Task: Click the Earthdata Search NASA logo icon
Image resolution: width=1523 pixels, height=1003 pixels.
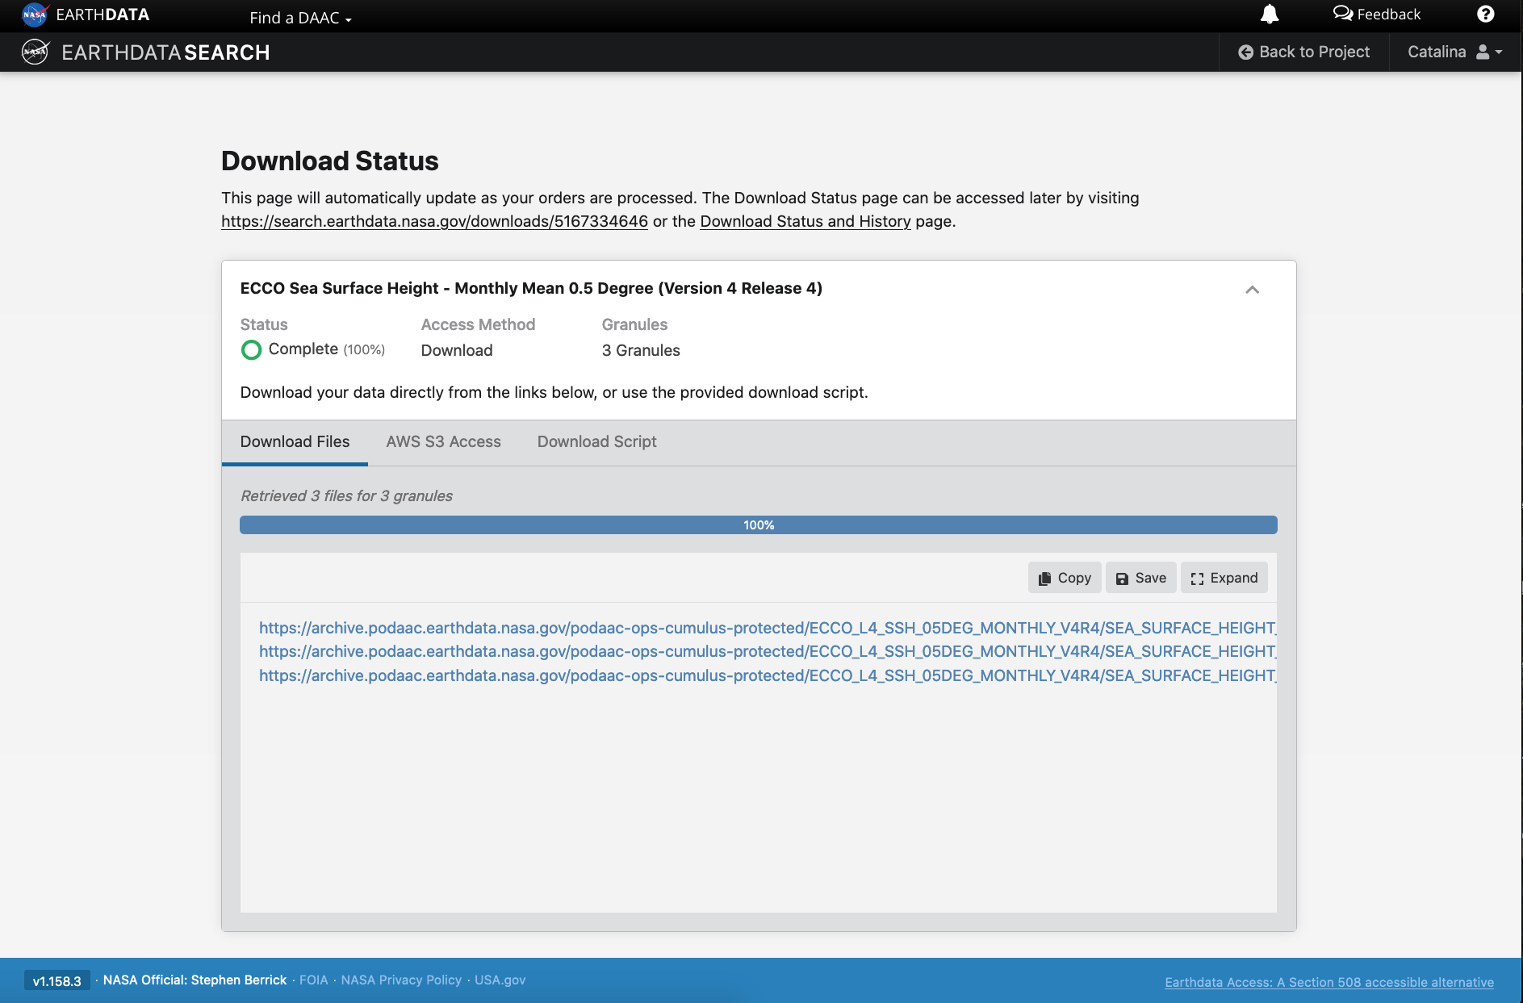Action: pos(36,52)
